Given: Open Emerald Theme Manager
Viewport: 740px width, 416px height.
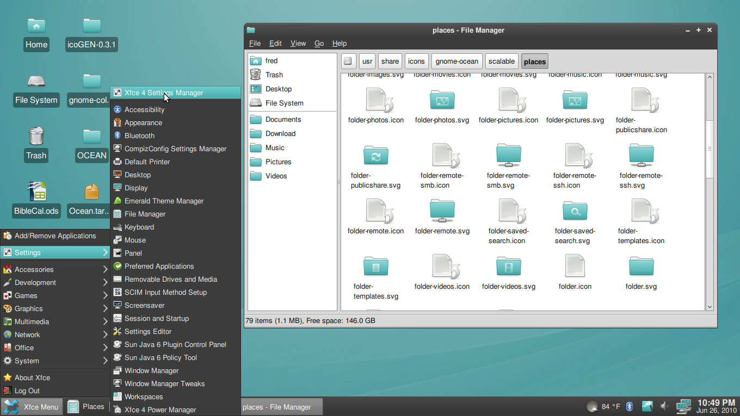Looking at the screenshot, I should click(x=175, y=201).
